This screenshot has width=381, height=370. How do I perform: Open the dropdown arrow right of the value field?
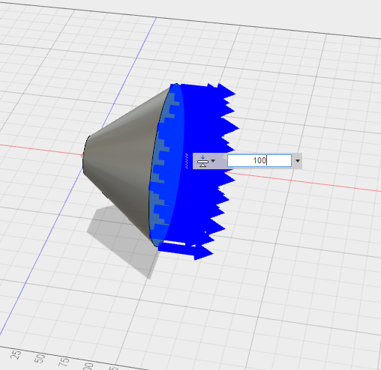pyautogui.click(x=298, y=161)
